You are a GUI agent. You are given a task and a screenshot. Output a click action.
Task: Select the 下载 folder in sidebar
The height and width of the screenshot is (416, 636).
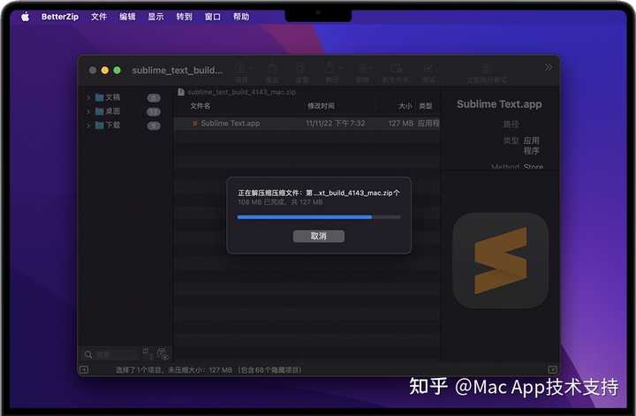pyautogui.click(x=108, y=125)
